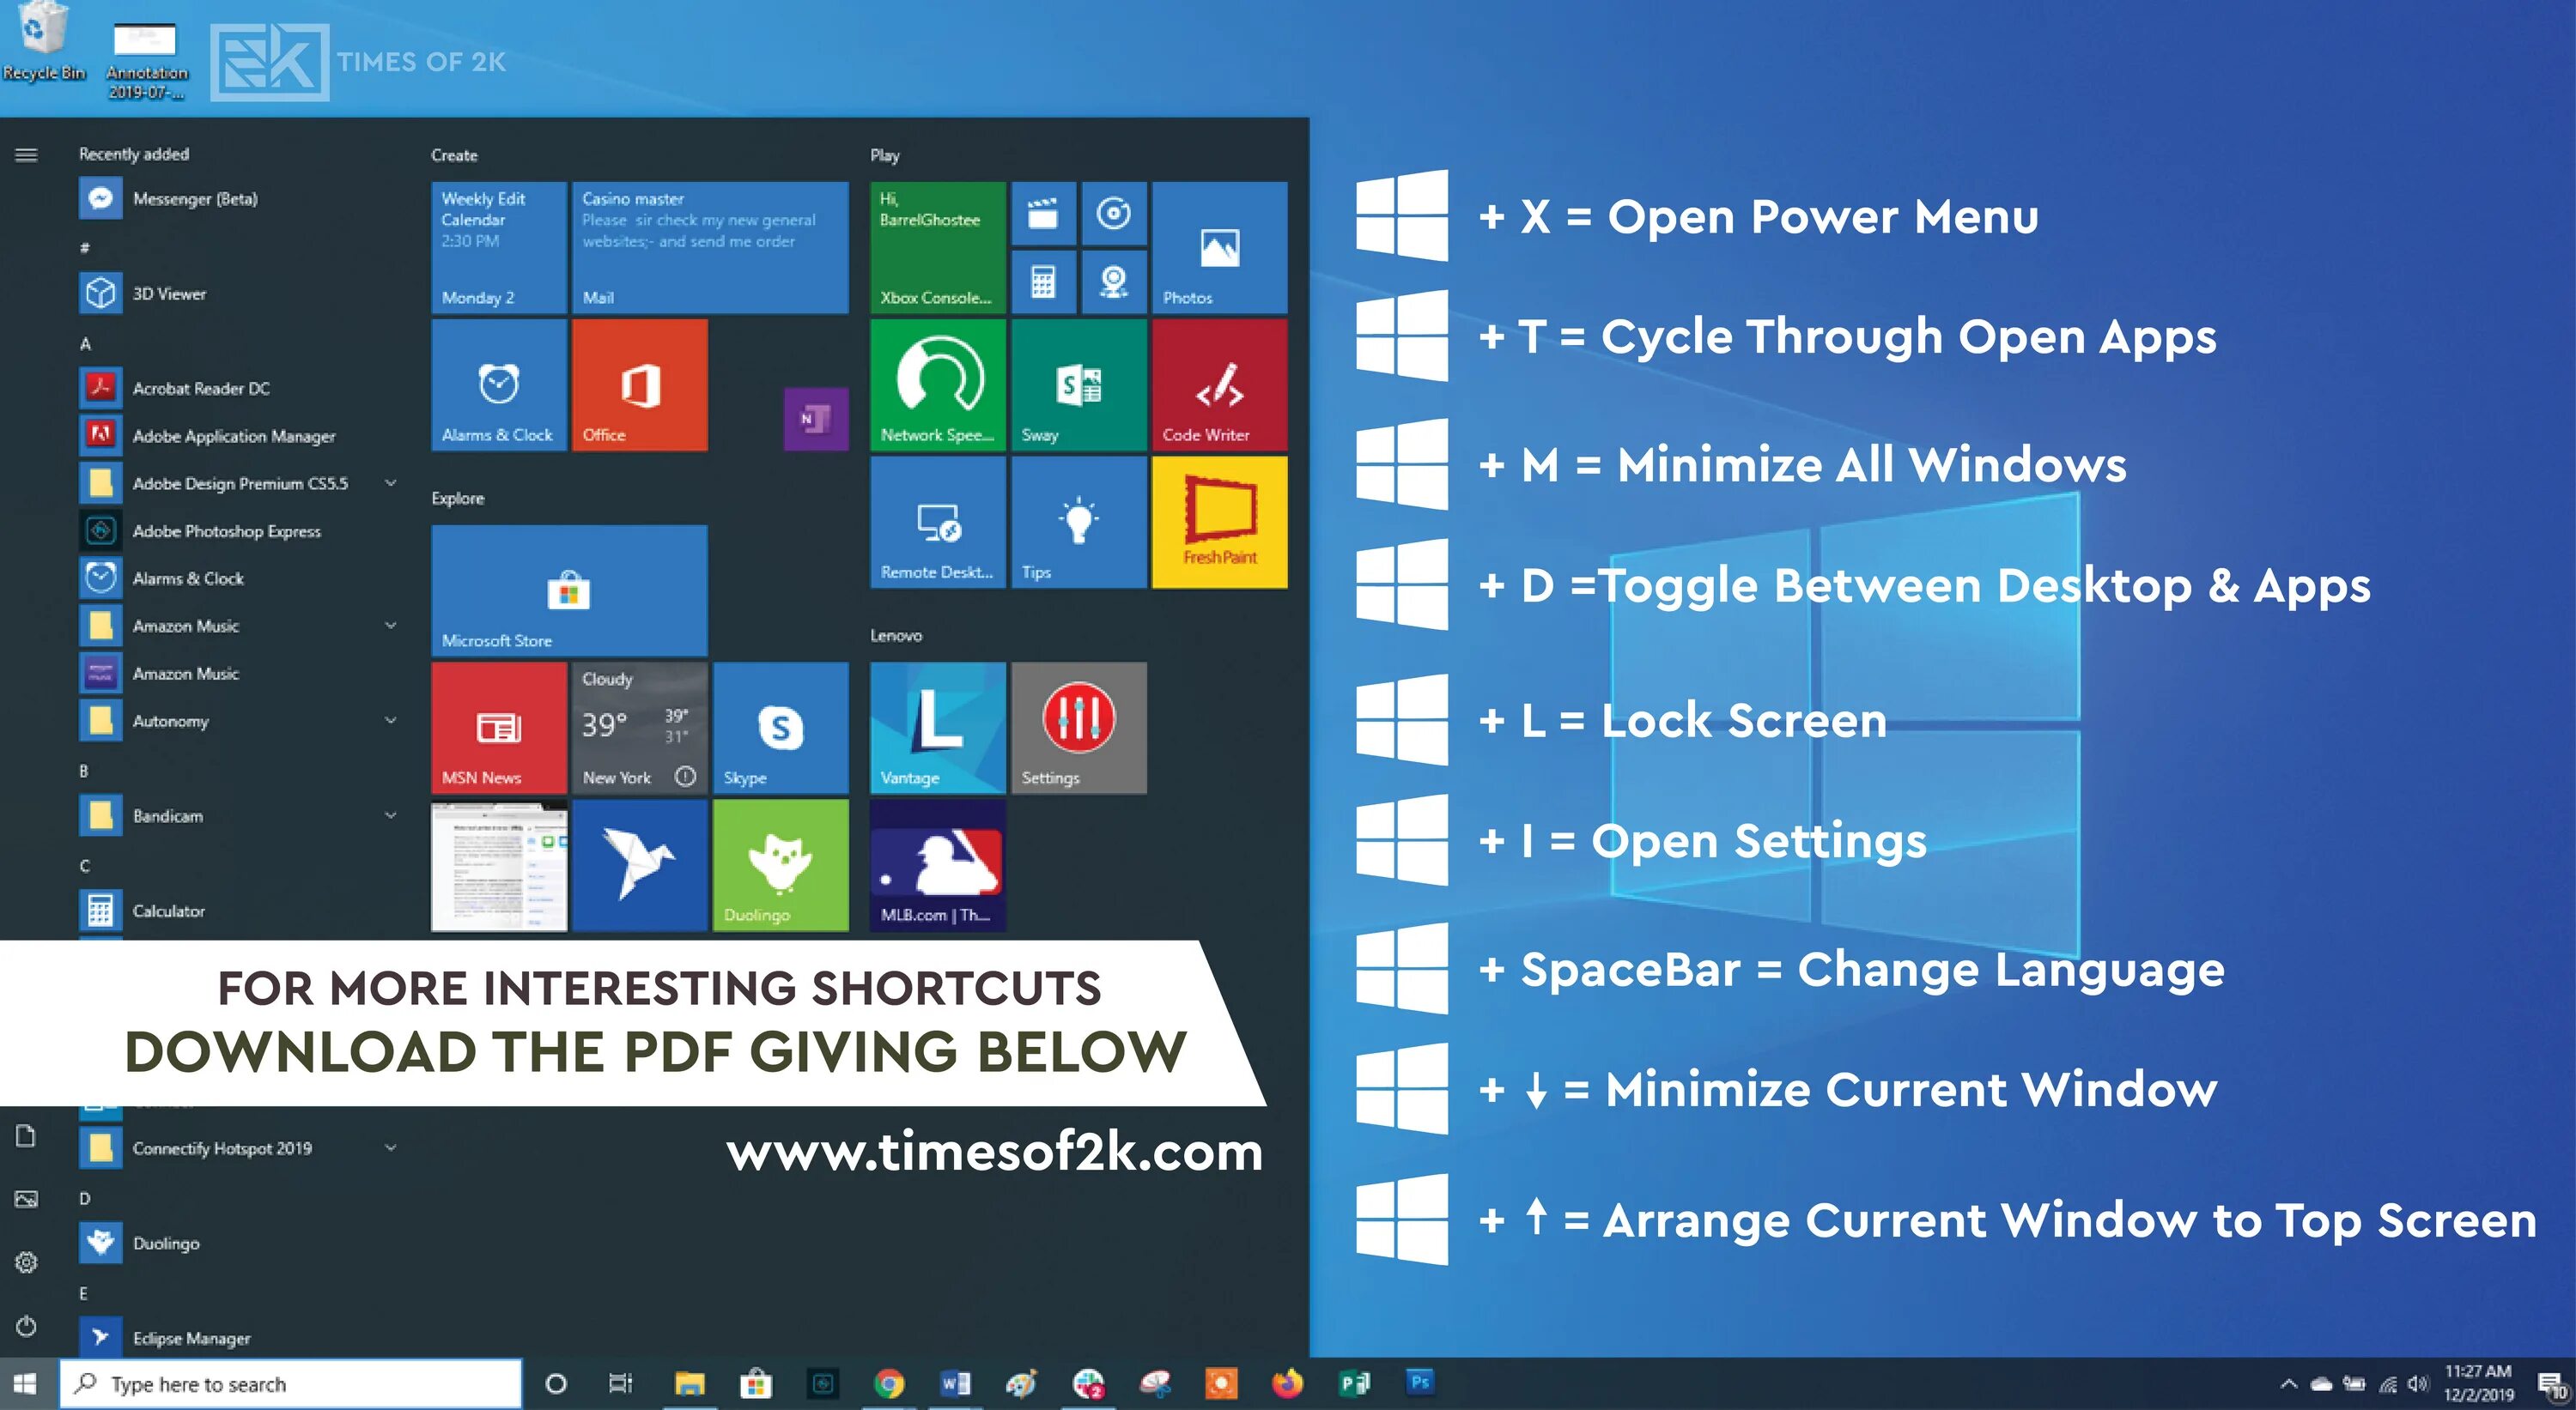Open Adobe Application Manager entry

tap(240, 436)
